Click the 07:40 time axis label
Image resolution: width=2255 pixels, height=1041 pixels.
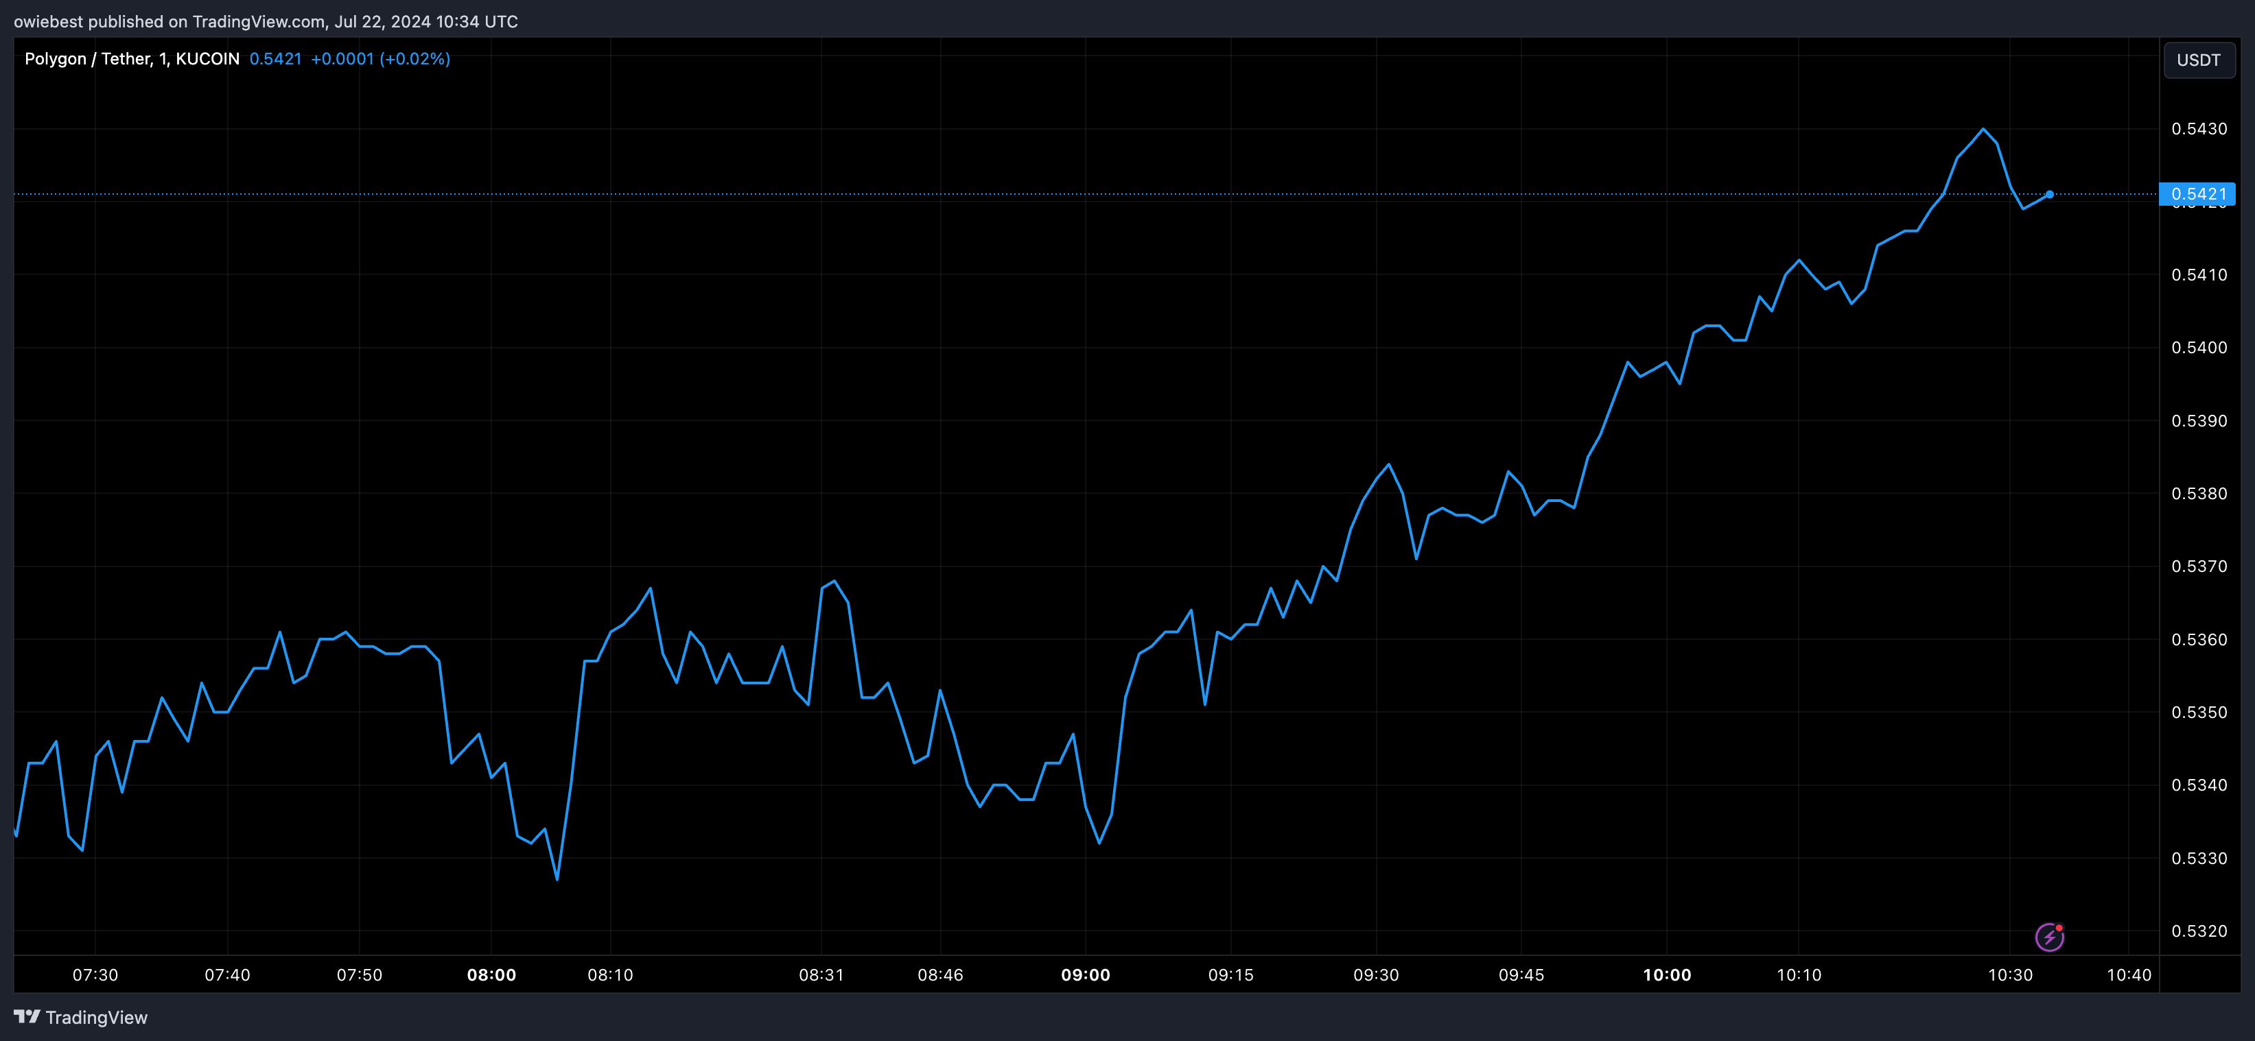point(226,974)
